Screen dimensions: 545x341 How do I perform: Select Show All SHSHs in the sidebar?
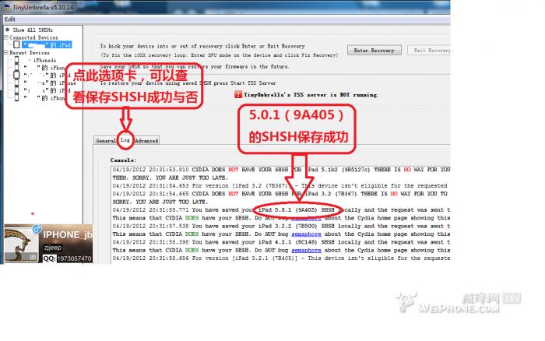(33, 30)
